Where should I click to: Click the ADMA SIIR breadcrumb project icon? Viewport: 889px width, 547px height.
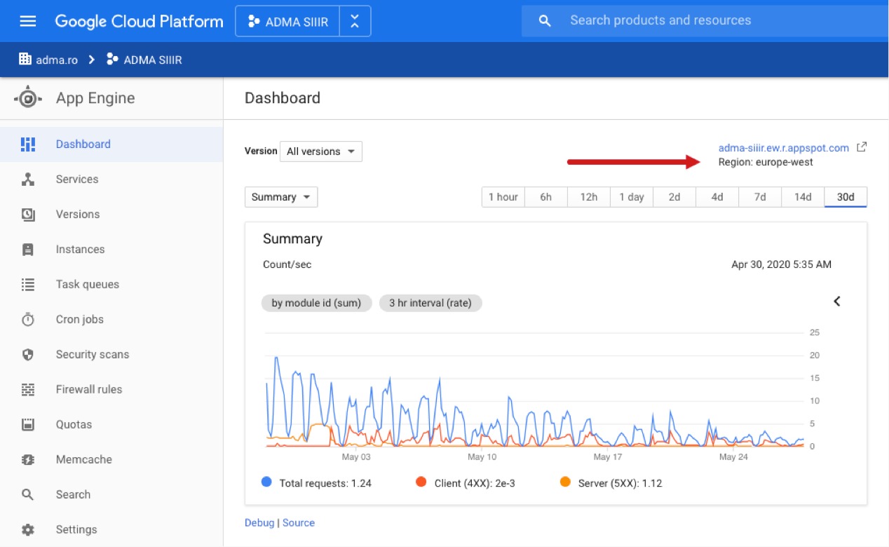[111, 60]
